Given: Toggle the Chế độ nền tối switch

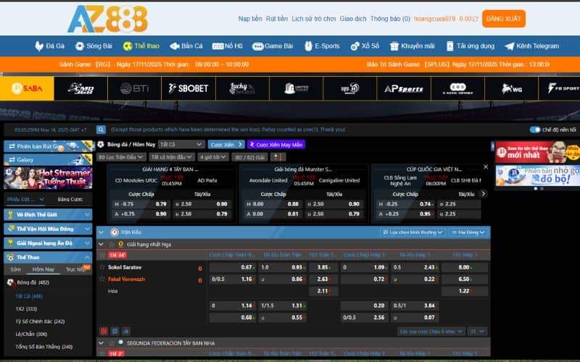Looking at the screenshot, I should pos(535,130).
